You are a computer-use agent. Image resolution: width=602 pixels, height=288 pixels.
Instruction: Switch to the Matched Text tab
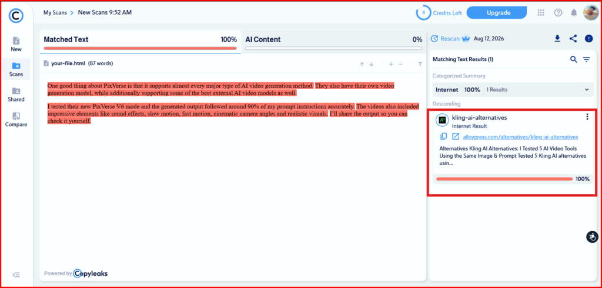point(140,42)
